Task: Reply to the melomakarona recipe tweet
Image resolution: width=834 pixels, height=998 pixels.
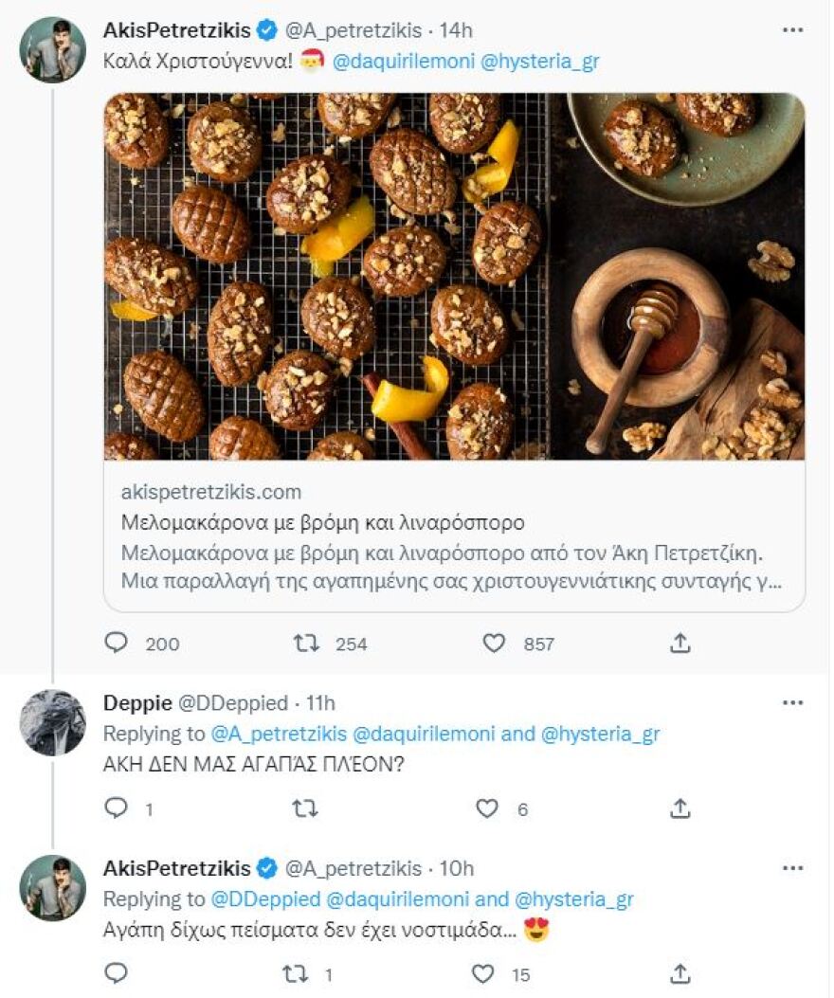Action: click(x=117, y=644)
